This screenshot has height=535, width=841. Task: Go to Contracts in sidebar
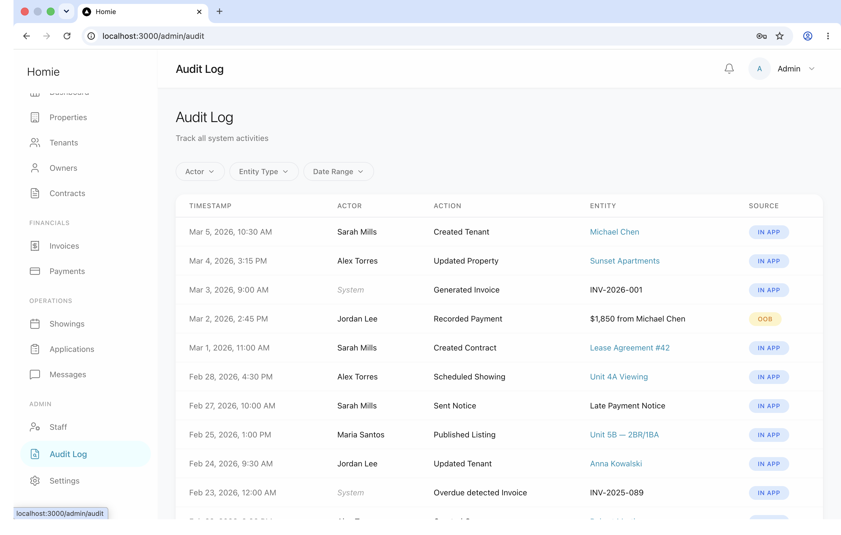pyautogui.click(x=85, y=193)
